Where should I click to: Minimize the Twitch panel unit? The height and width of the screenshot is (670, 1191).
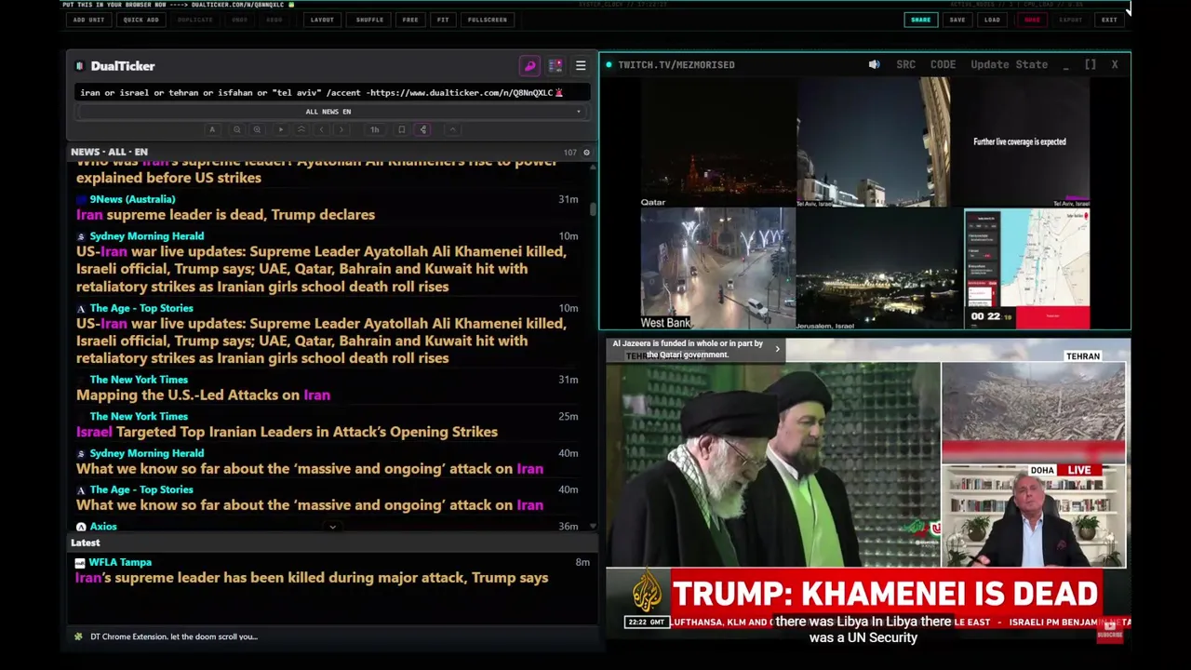pos(1066,65)
